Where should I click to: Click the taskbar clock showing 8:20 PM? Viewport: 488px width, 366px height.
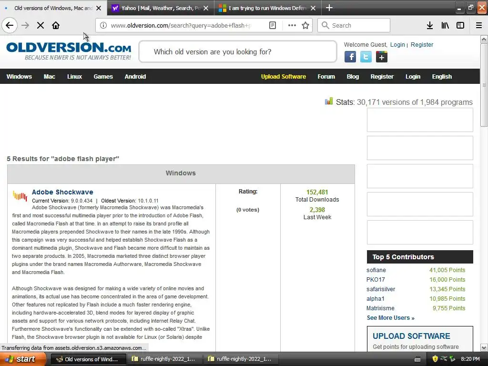click(470, 359)
